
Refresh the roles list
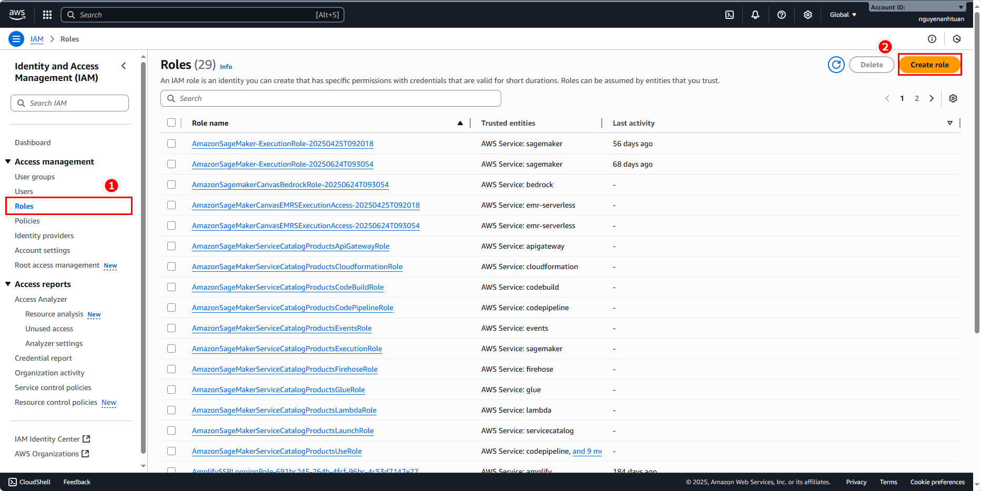click(x=836, y=65)
